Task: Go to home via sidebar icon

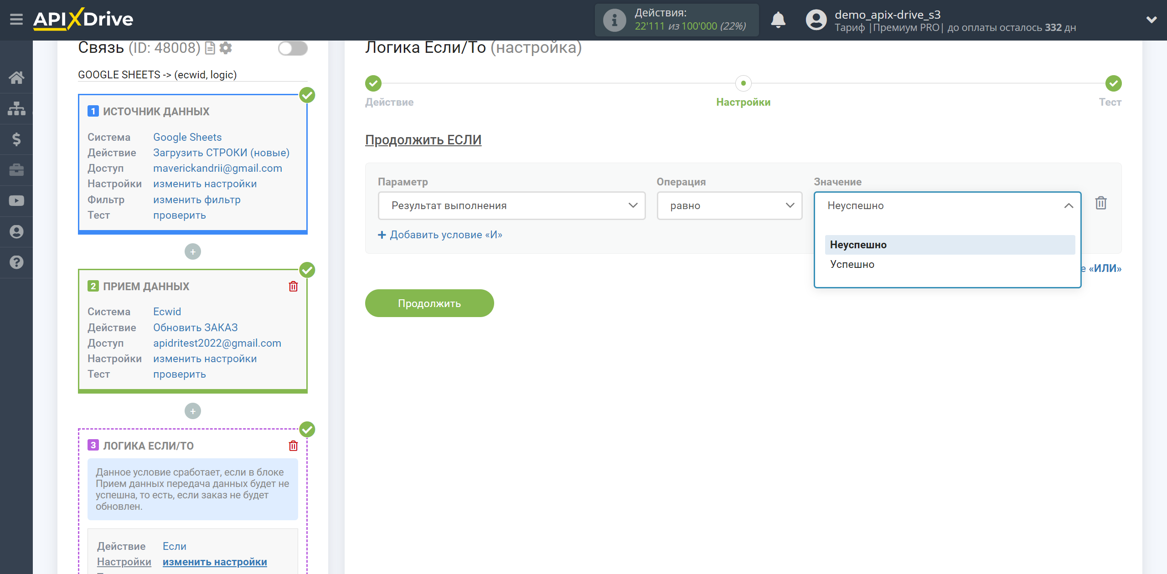Action: [16, 77]
